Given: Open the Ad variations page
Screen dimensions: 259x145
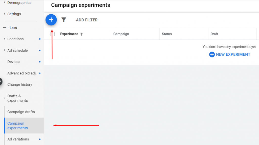Looking at the screenshot, I should pos(18,139).
